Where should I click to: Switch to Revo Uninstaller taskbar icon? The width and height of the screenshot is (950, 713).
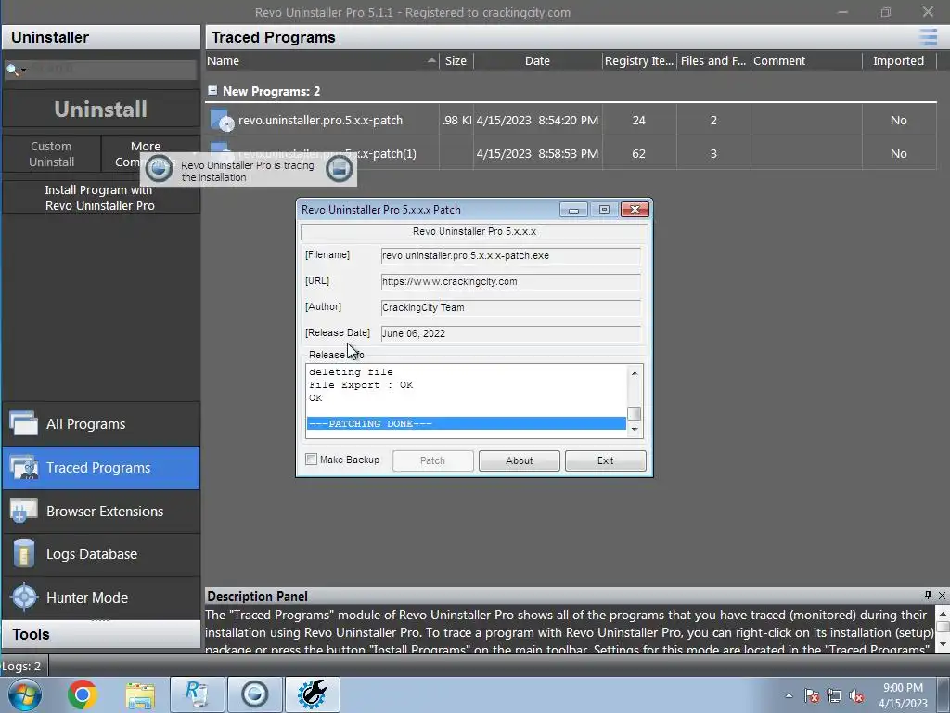[198, 694]
